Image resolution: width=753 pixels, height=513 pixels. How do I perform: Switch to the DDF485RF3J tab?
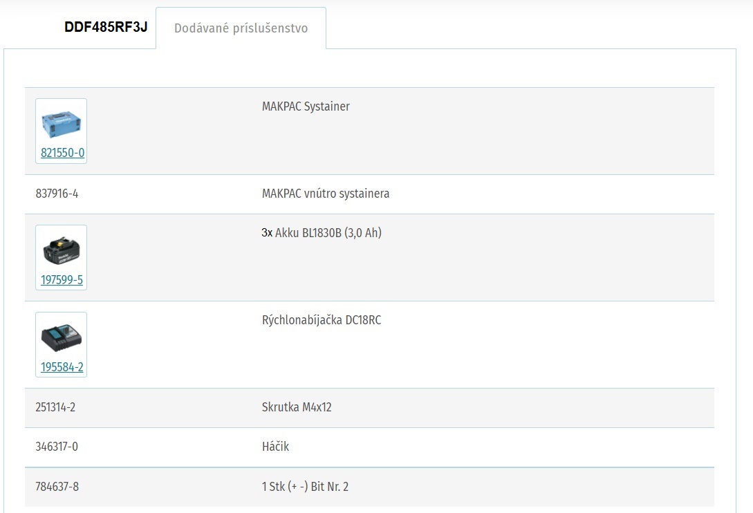[x=106, y=28]
